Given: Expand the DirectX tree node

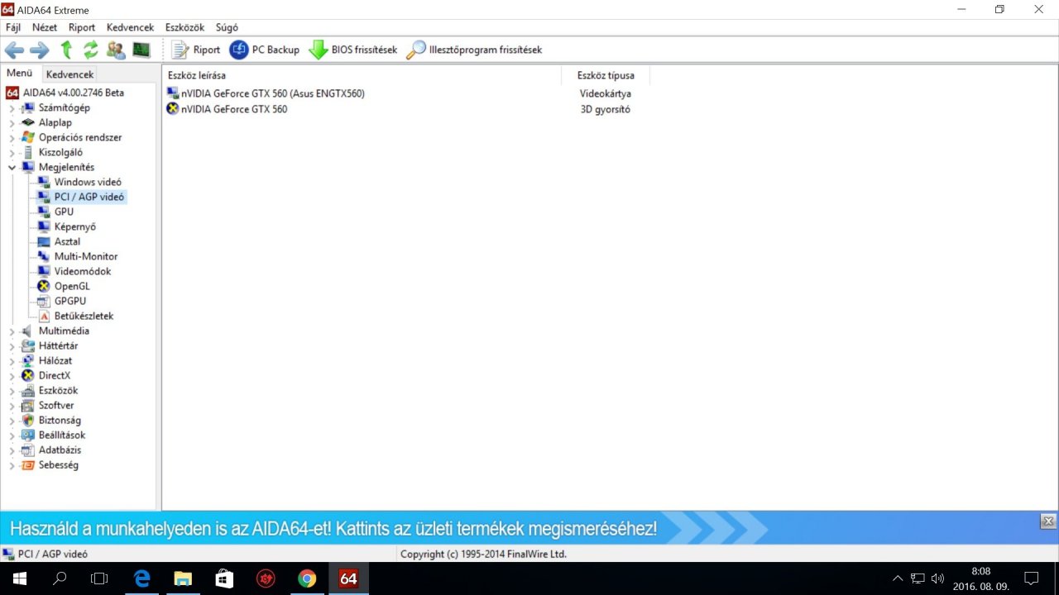Looking at the screenshot, I should pyautogui.click(x=12, y=376).
